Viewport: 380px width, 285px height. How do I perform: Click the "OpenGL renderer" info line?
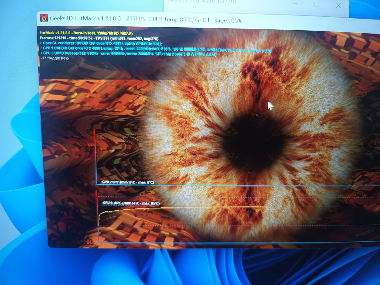(x=101, y=43)
